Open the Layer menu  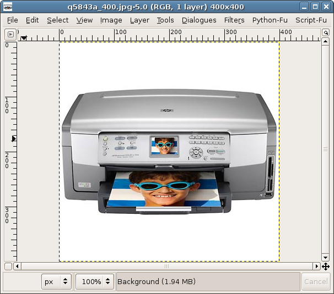pyautogui.click(x=139, y=20)
